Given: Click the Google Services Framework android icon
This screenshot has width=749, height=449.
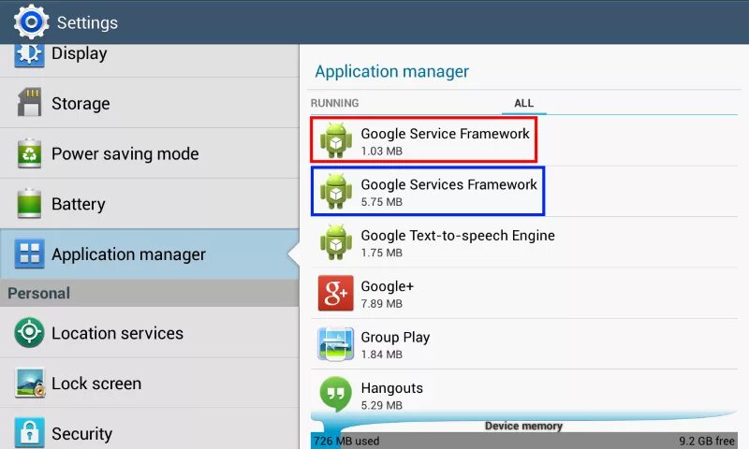Looking at the screenshot, I should pos(336,192).
